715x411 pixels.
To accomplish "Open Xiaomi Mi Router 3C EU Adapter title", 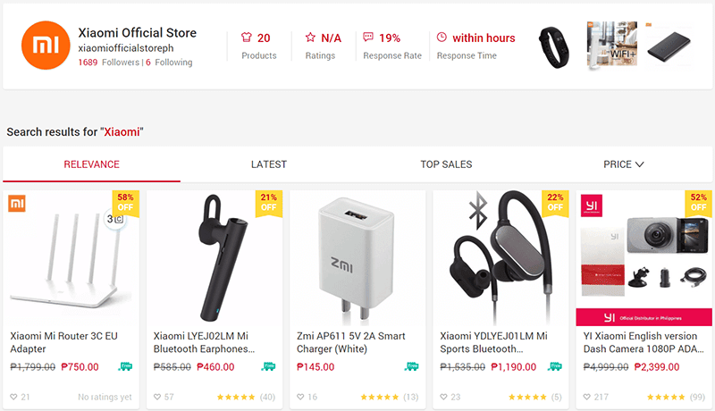I will 63,342.
